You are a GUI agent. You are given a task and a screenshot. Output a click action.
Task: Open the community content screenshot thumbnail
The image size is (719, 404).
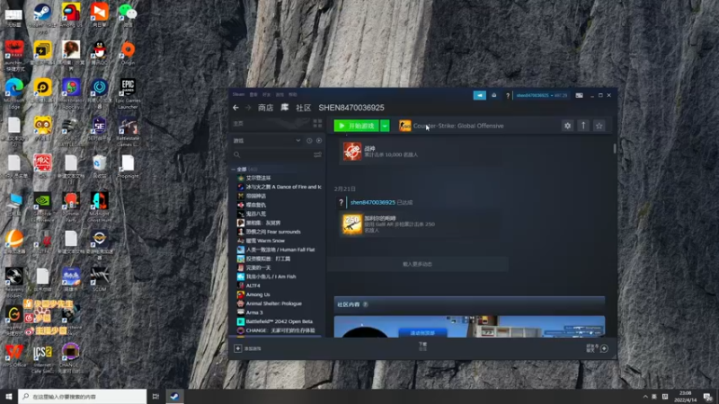[x=469, y=326]
